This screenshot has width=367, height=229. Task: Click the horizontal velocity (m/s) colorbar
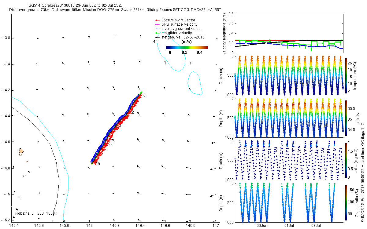click(187, 47)
